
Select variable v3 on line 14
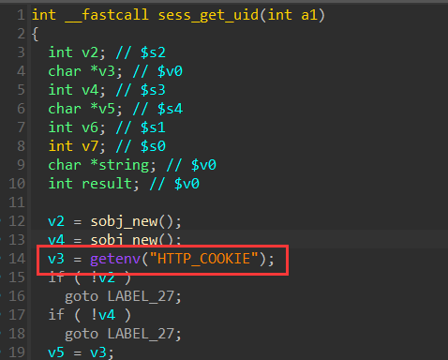[56, 259]
